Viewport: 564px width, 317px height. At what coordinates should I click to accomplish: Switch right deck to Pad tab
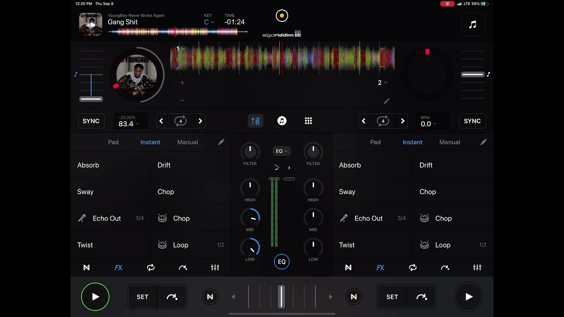tap(375, 142)
